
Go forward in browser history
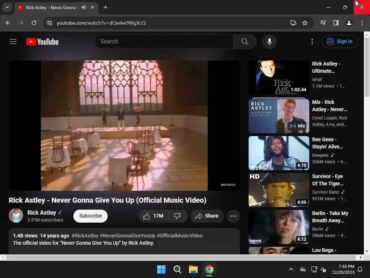tap(21, 23)
